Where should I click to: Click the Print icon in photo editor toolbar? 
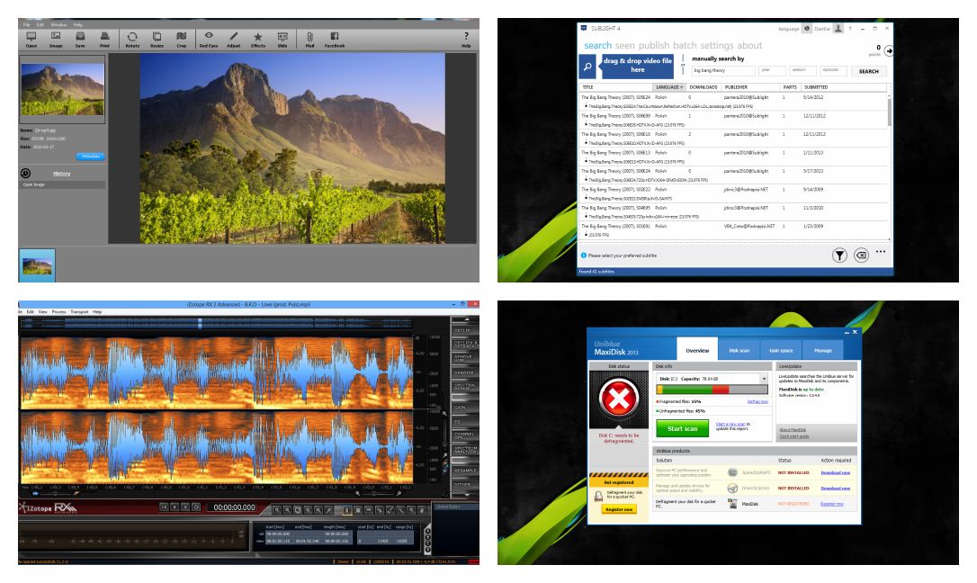[104, 40]
